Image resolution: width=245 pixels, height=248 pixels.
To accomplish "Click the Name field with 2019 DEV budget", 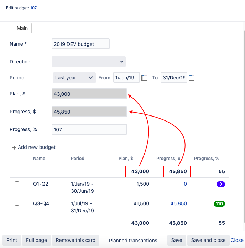I will (80, 44).
